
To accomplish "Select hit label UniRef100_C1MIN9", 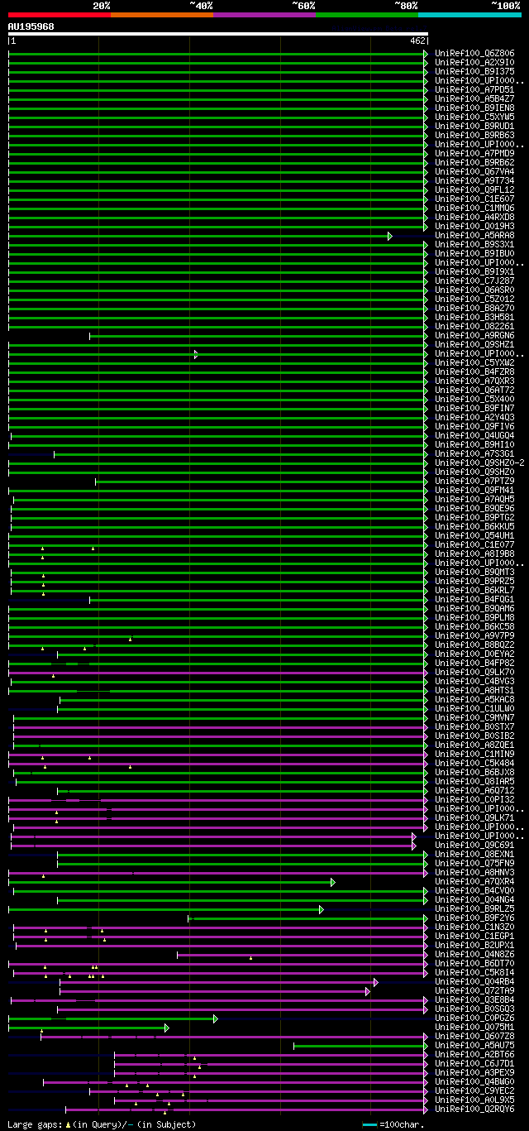I will pyautogui.click(x=474, y=754).
